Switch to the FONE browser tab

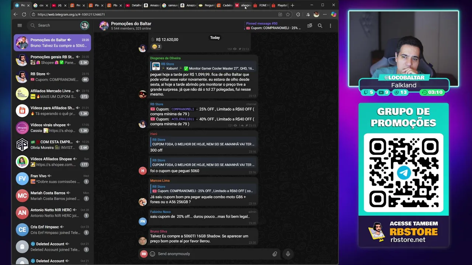pyautogui.click(x=261, y=5)
